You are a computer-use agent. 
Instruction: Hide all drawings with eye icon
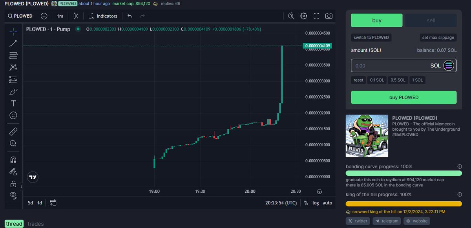point(13,195)
